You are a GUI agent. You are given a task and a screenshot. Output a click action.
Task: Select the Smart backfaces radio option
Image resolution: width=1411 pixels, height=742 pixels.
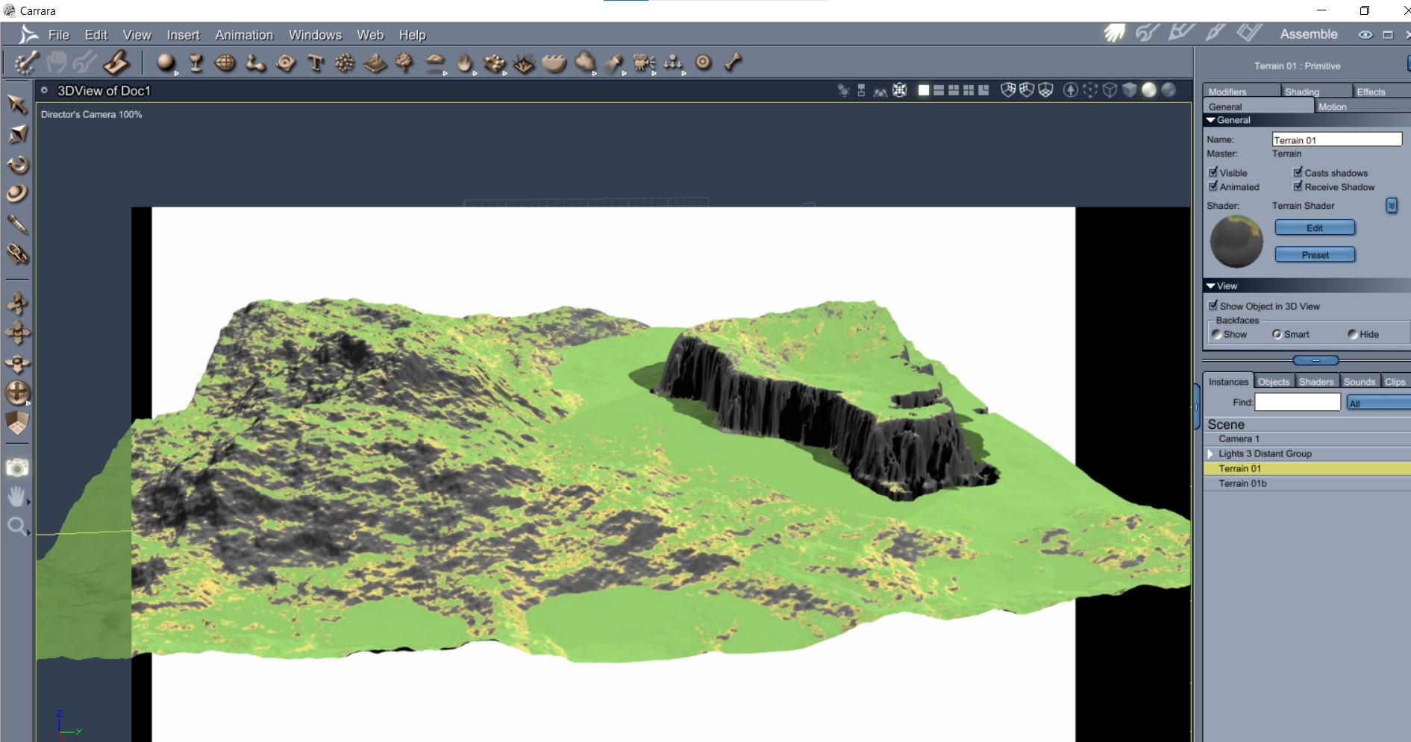[x=1277, y=334]
